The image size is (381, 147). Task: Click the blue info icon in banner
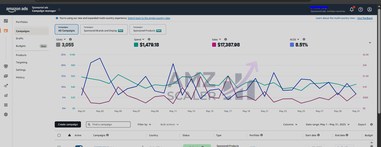(x=57, y=18)
